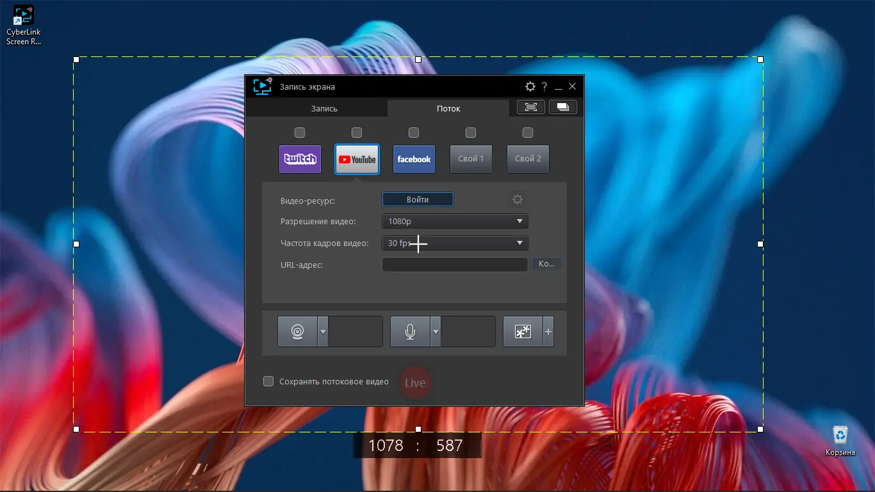The image size is (875, 492).
Task: Open CyberLink Screen Recorder desktop shortcut
Action: [x=24, y=26]
